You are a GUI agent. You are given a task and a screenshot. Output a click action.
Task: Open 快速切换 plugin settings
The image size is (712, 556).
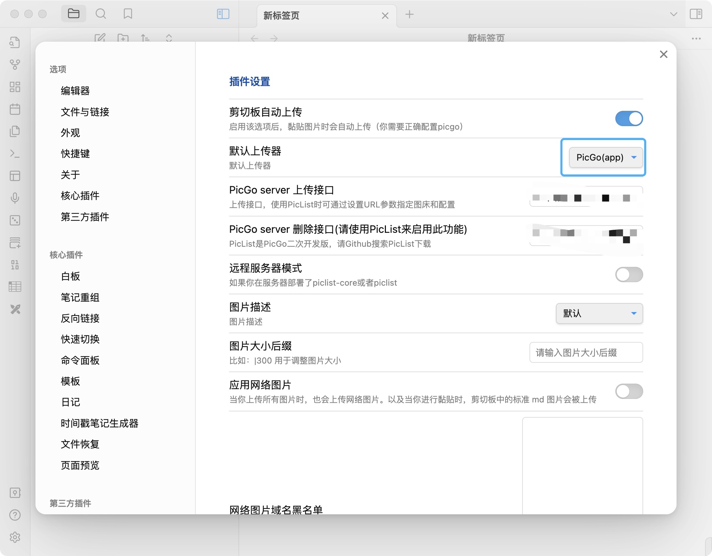point(80,339)
